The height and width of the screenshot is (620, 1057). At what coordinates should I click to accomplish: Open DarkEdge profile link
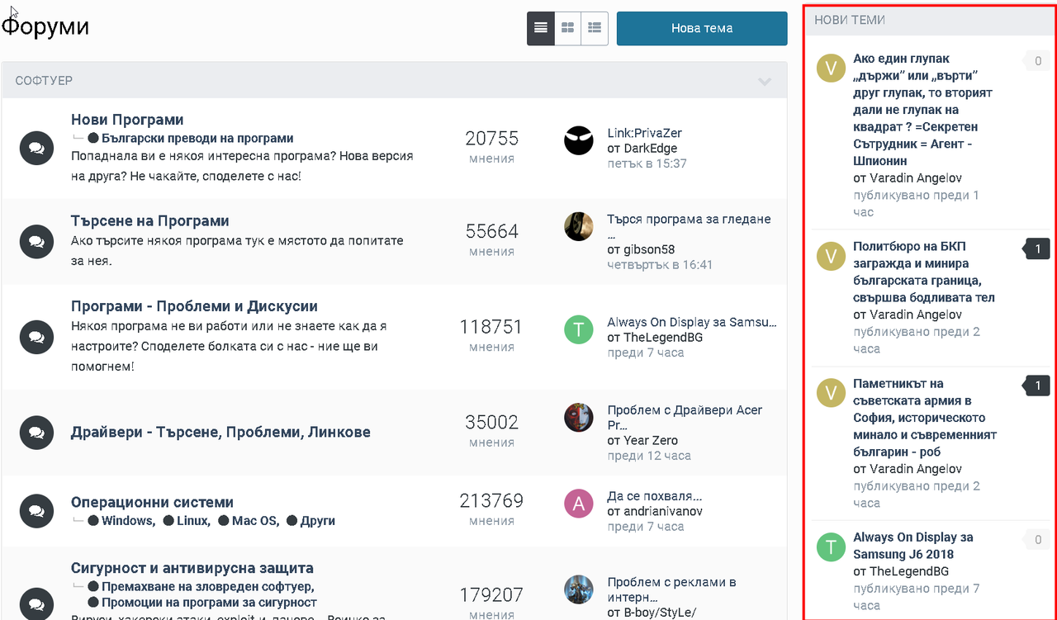point(650,149)
